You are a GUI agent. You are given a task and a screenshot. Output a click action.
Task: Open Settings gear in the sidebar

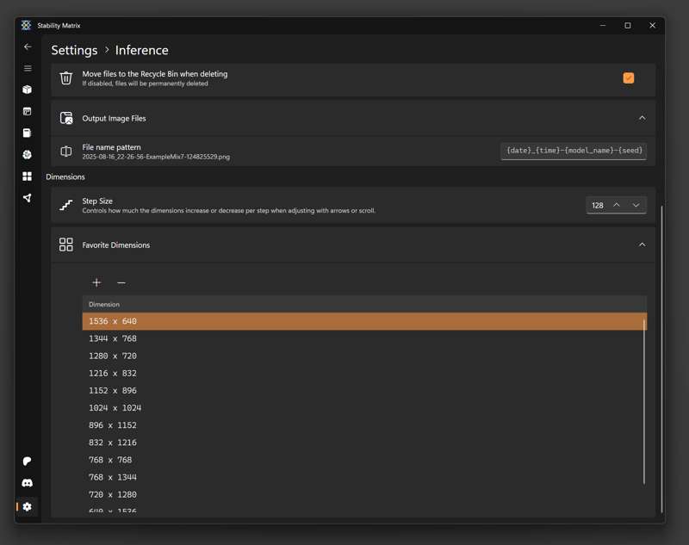tap(27, 507)
